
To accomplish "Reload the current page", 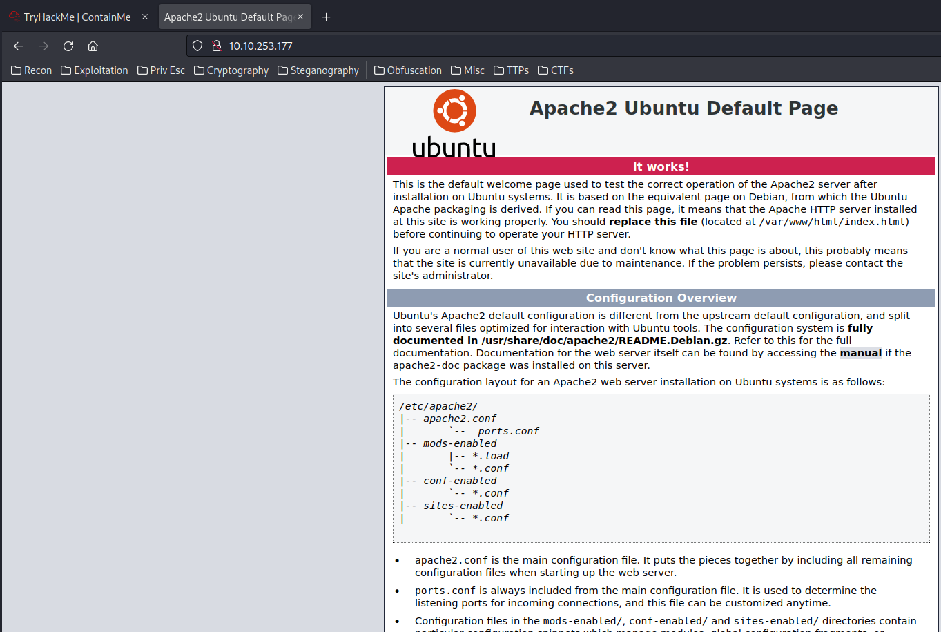I will click(x=68, y=46).
